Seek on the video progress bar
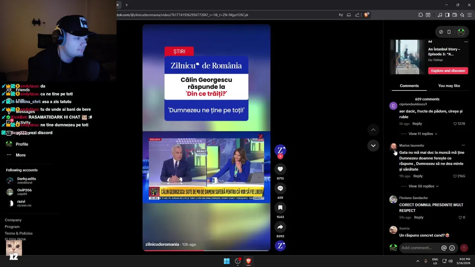475x267 pixels. [x=206, y=250]
